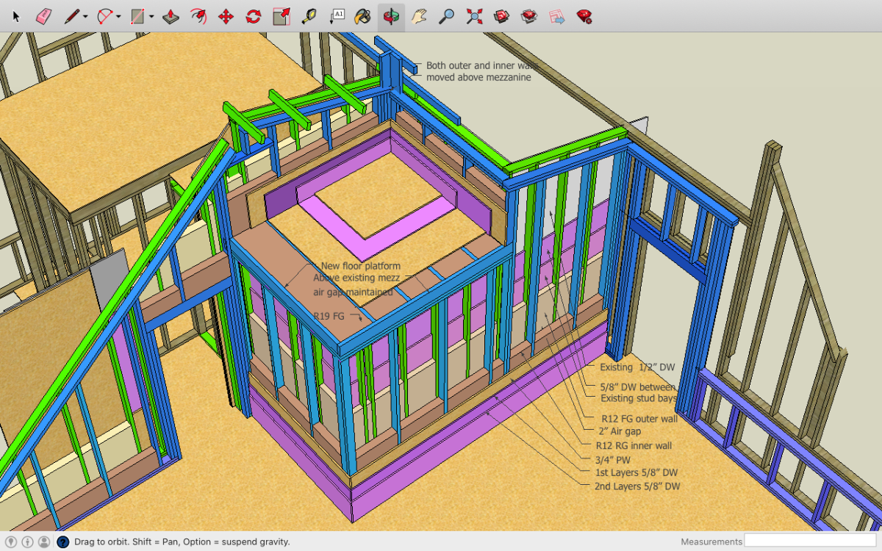The height and width of the screenshot is (551, 882).
Task: Open the Rectangle shape tool dropdown
Action: coord(151,17)
